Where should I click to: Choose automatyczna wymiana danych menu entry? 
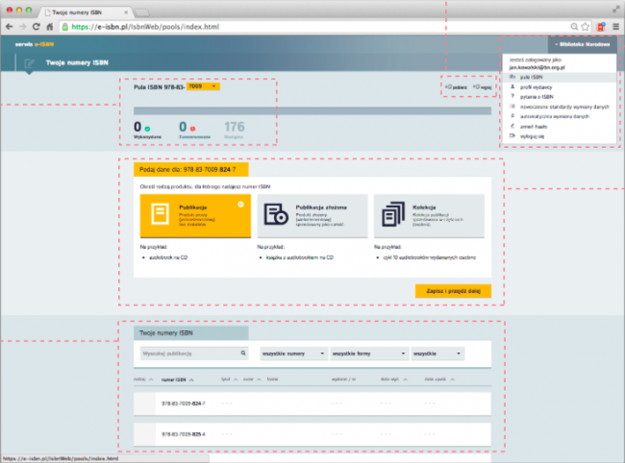(x=560, y=116)
